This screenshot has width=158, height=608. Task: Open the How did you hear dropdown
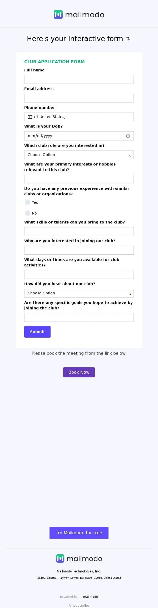click(x=79, y=293)
